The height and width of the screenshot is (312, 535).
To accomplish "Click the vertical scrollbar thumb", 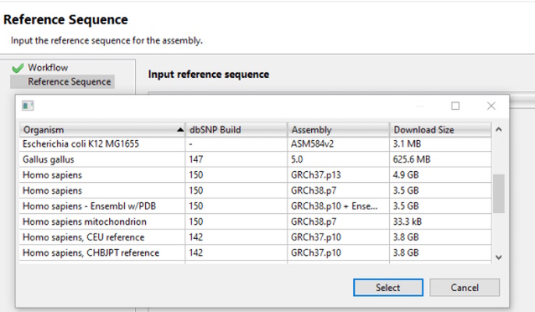I will [498, 194].
